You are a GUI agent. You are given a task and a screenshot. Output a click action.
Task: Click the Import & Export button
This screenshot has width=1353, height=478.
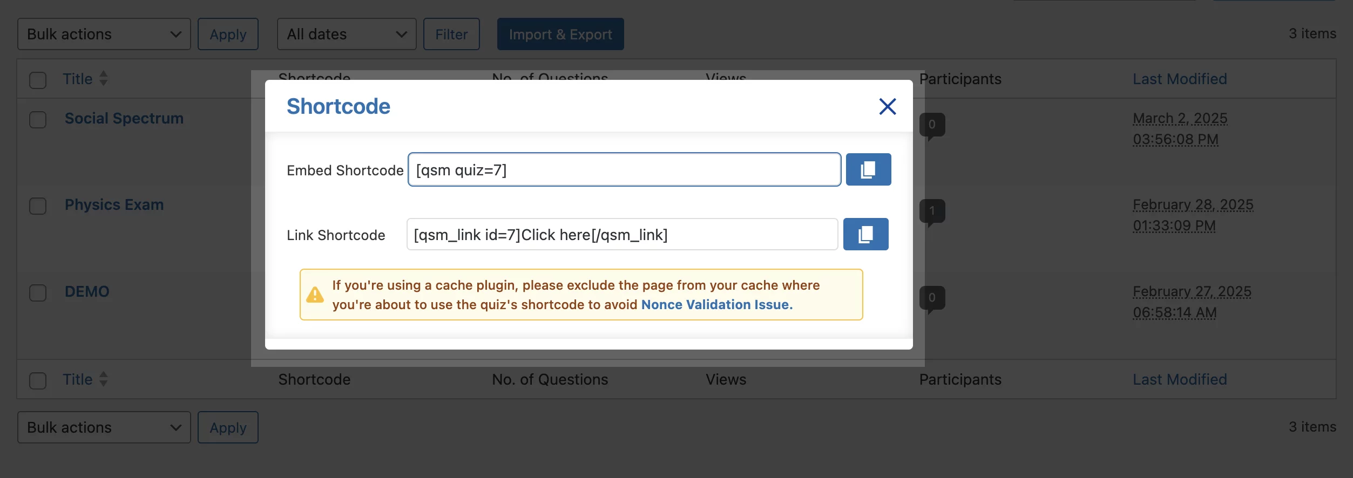(560, 34)
